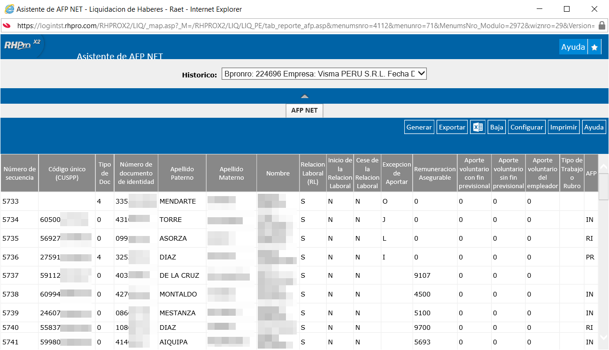Select sequence number 5736 cell
This screenshot has width=609, height=350.
[20, 257]
